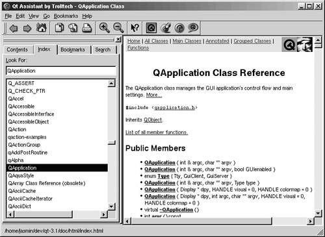Select QActionGroup in the index list
This screenshot has width=325, height=237.
pyautogui.click(x=57, y=145)
